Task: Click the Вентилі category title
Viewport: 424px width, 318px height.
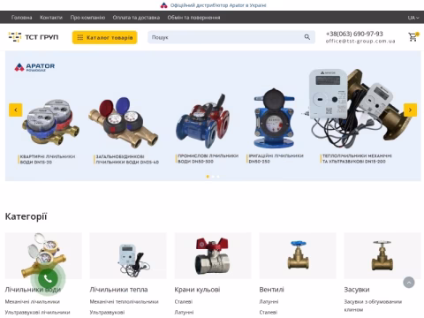Action: click(x=271, y=290)
